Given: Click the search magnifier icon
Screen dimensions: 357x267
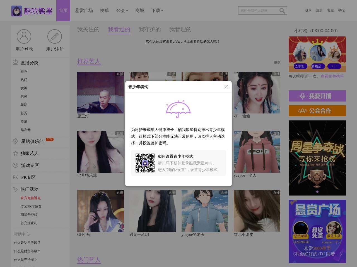Looking at the screenshot, I should 282,11.
